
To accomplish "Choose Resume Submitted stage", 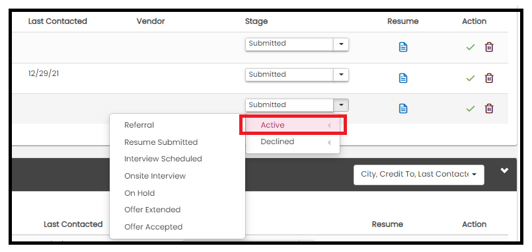I will tap(161, 142).
